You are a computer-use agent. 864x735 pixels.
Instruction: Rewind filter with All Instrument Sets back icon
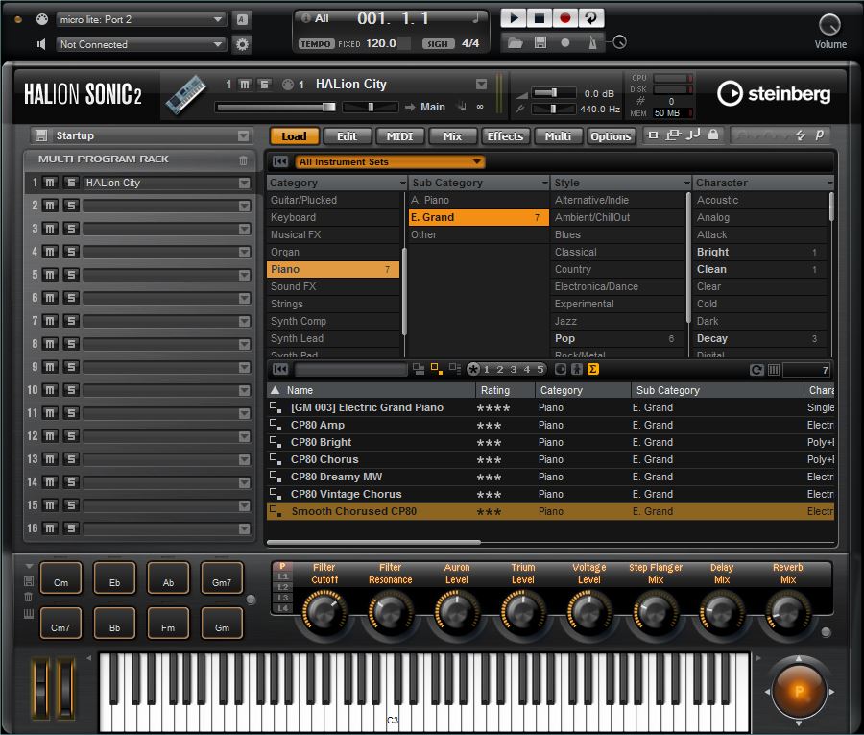(x=280, y=161)
